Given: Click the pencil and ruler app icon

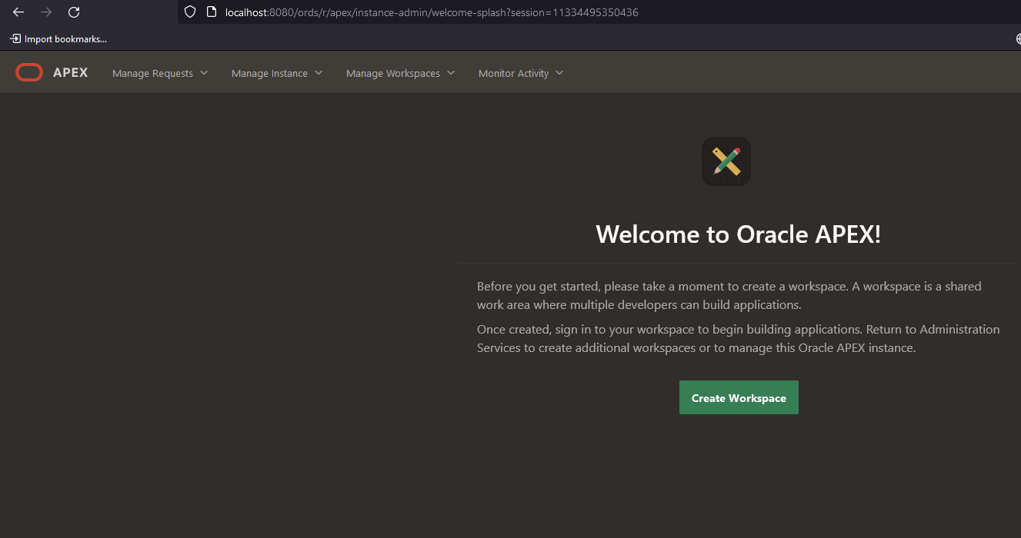Looking at the screenshot, I should pyautogui.click(x=726, y=161).
